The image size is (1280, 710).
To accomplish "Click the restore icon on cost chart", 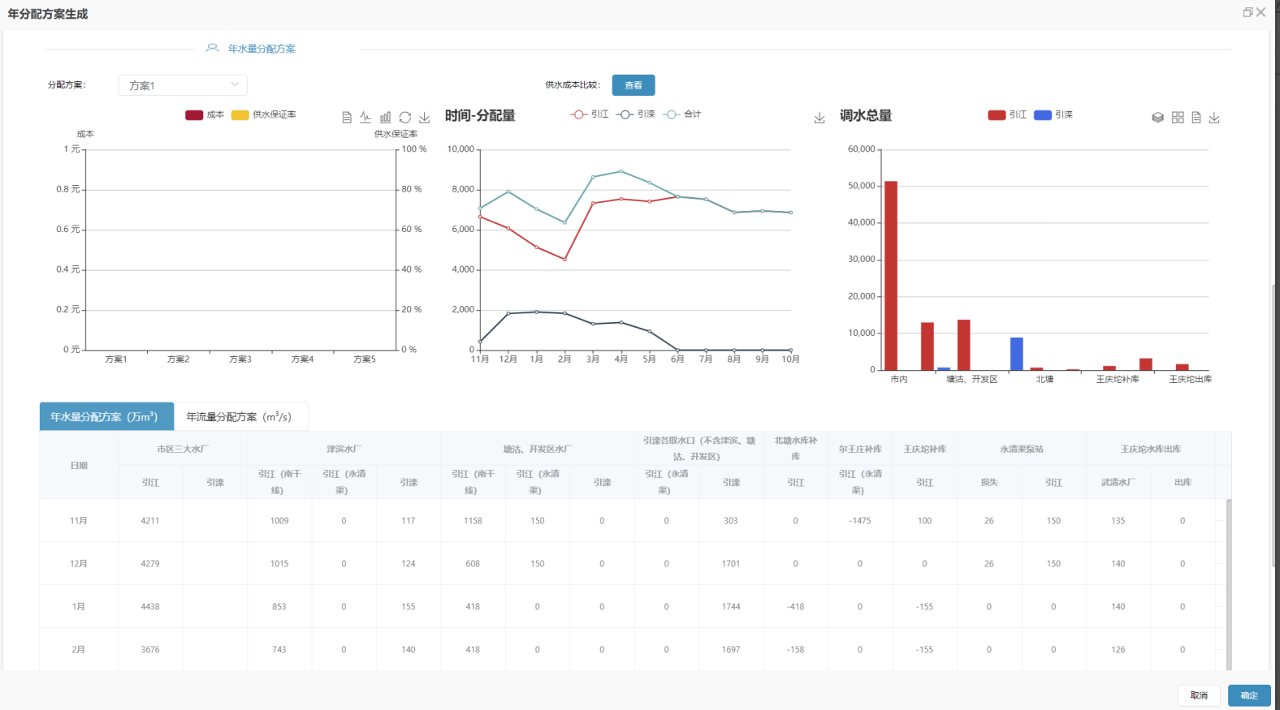I will pyautogui.click(x=404, y=118).
